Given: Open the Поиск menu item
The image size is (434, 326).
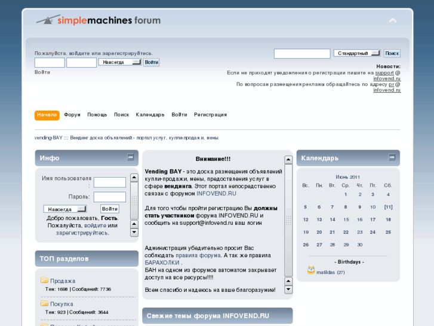Looking at the screenshot, I should pos(122,115).
